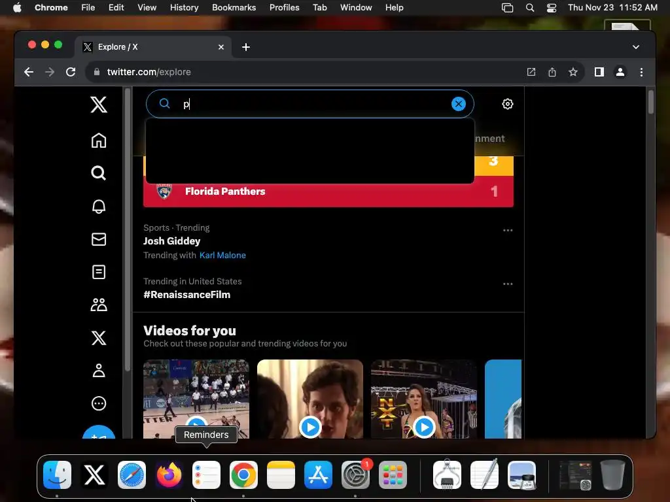Play the dark-haired man video

(x=310, y=427)
